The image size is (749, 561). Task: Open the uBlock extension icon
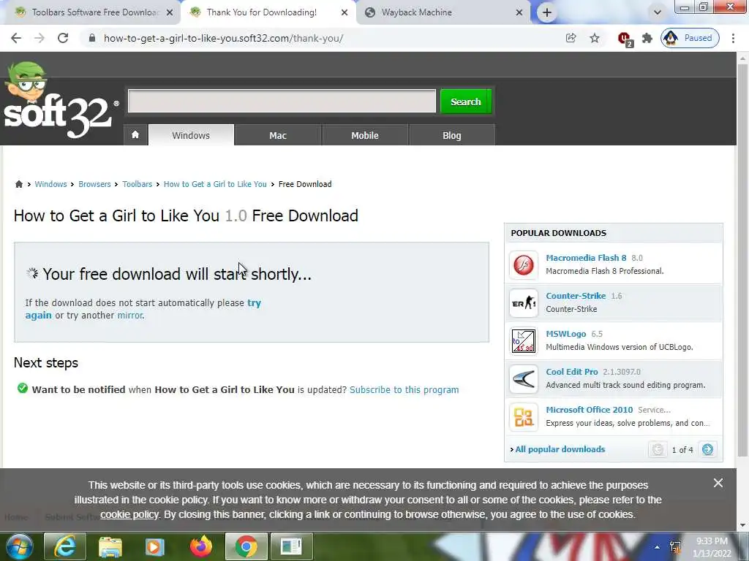(625, 39)
